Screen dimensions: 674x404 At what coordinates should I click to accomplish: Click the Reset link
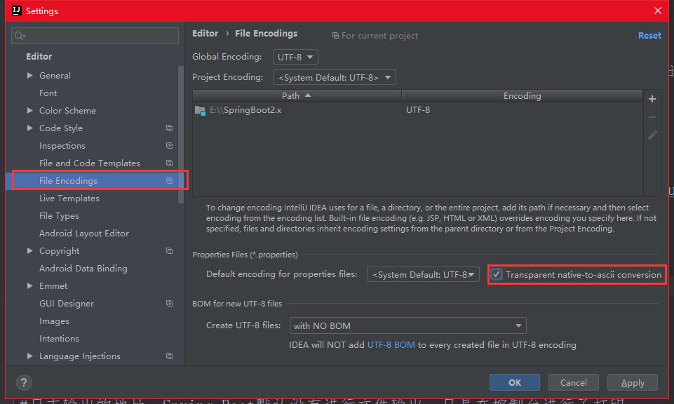click(649, 36)
